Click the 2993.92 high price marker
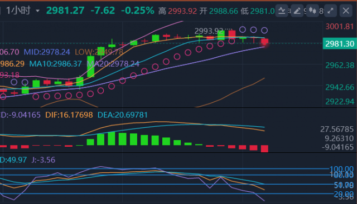 click(209, 31)
